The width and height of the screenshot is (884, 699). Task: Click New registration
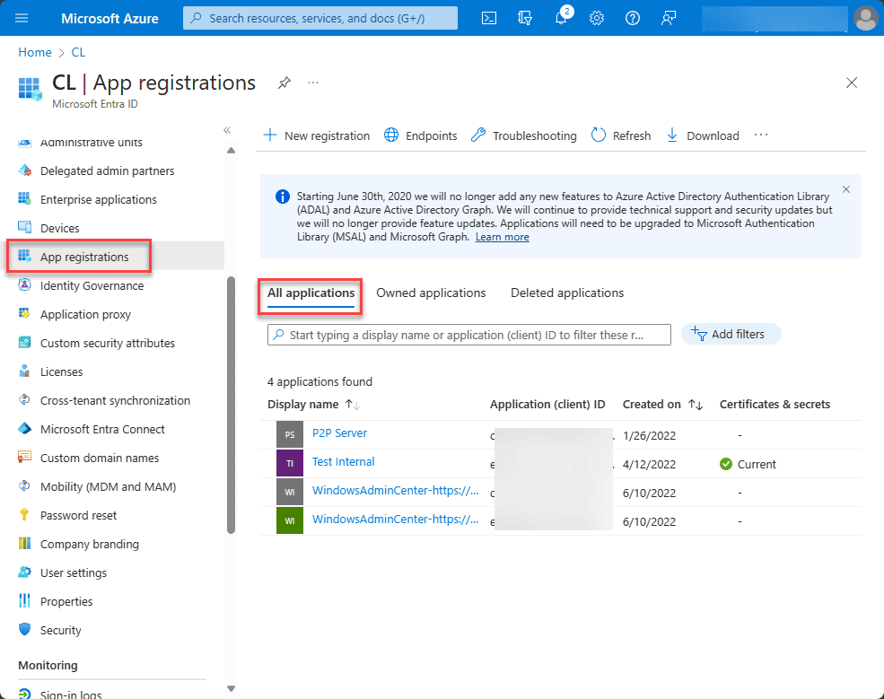316,135
